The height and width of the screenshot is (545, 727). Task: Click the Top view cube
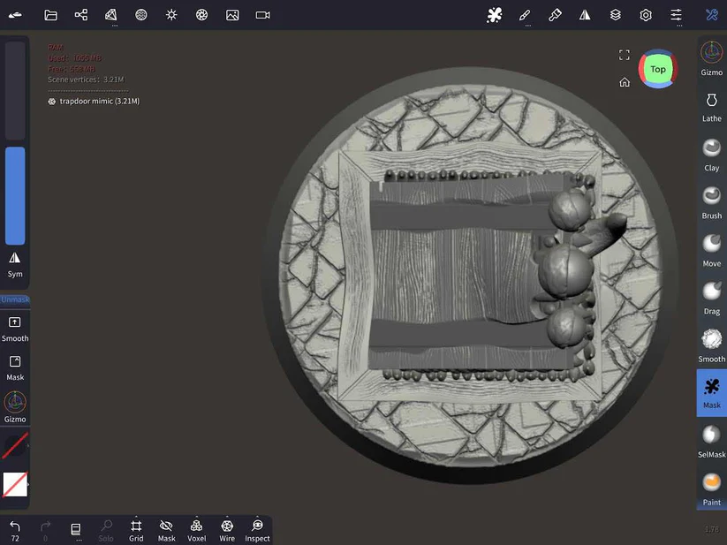click(x=658, y=69)
